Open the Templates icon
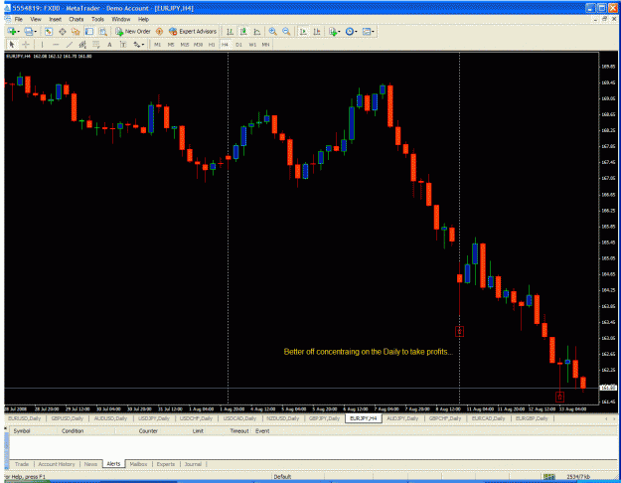Screen dimensions: 621x483 tap(367, 31)
